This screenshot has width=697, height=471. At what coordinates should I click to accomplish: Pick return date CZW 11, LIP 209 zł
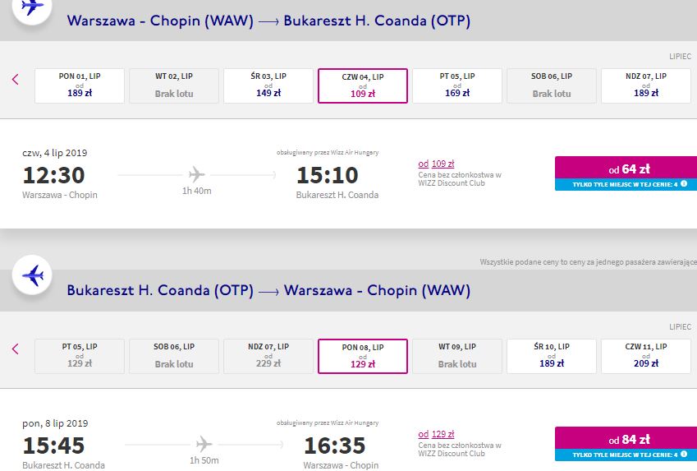tap(646, 356)
